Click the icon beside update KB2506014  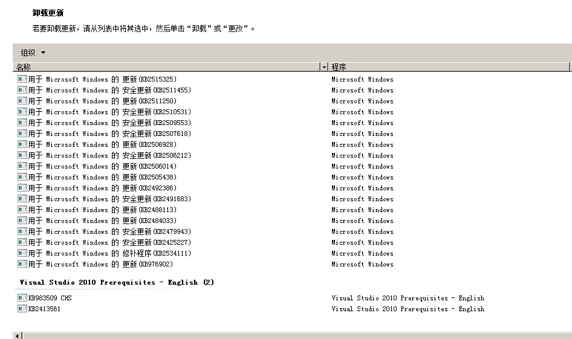coord(22,166)
